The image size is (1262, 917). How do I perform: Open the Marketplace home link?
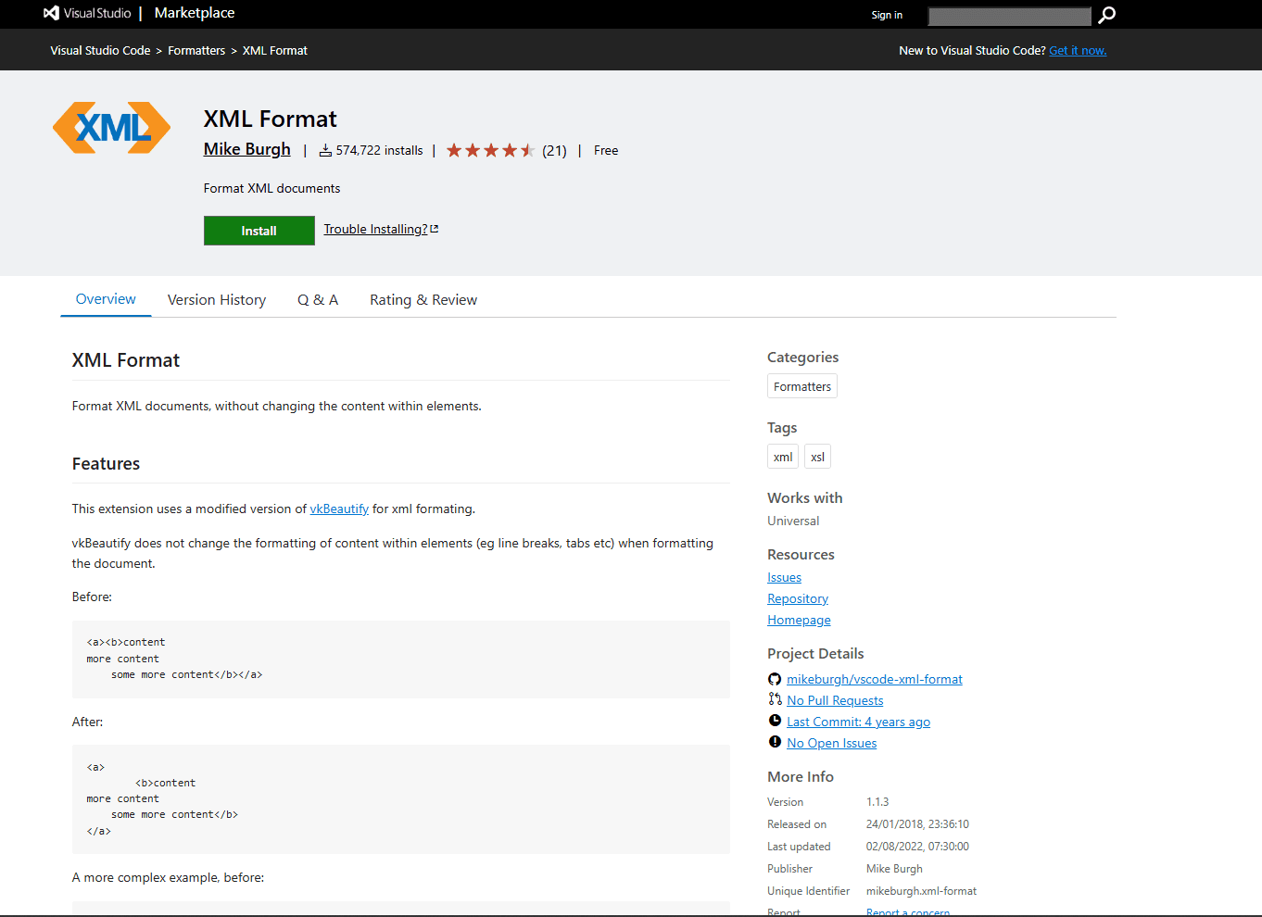(x=195, y=13)
